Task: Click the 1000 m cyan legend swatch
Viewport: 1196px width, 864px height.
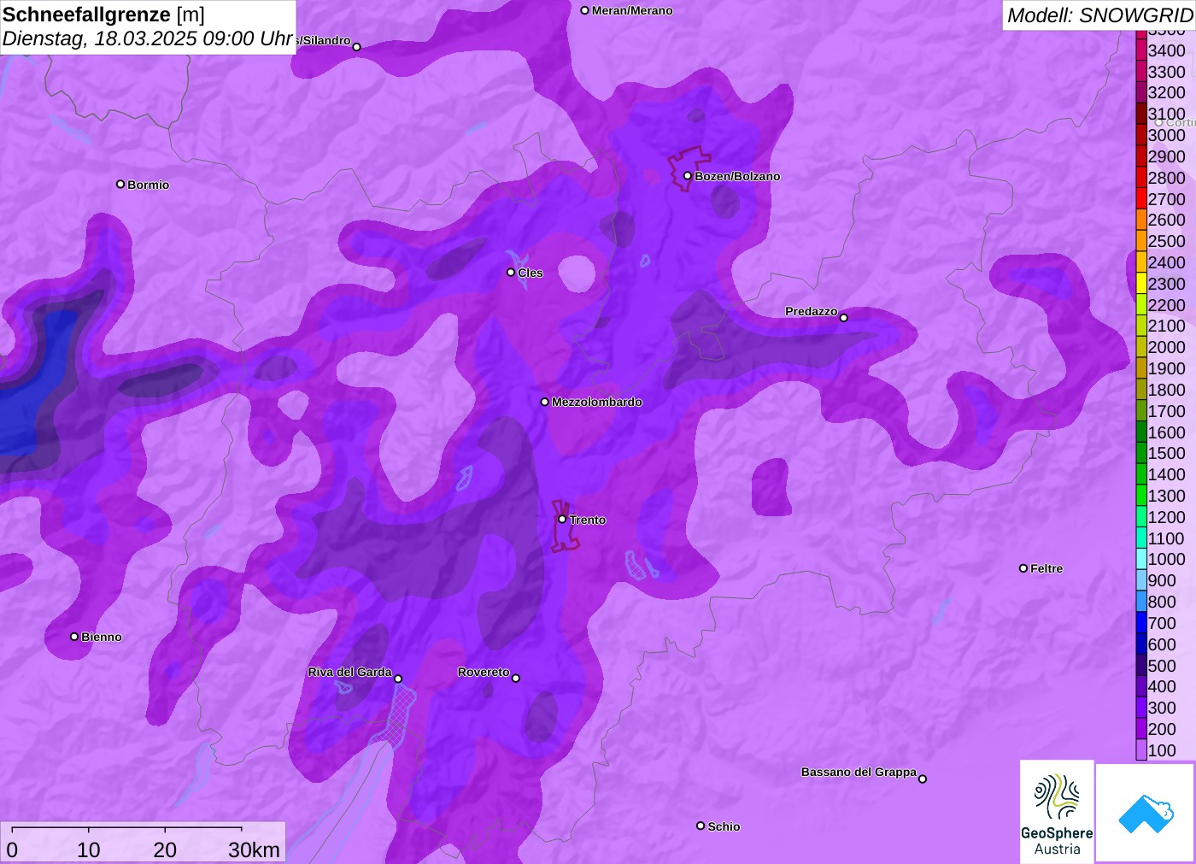Action: (1141, 559)
